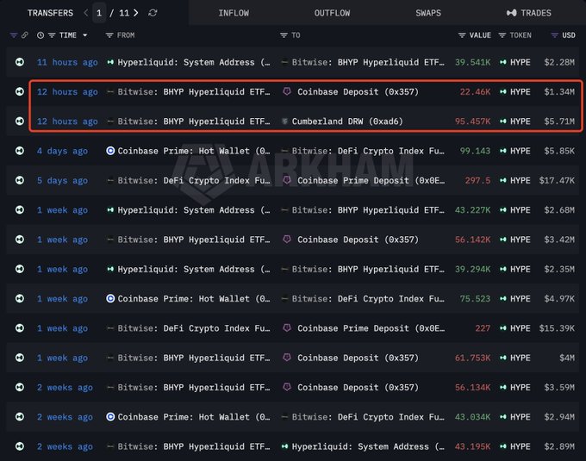
Task: Open Coinbase Deposit recipient in $1.34M row
Action: pos(358,92)
